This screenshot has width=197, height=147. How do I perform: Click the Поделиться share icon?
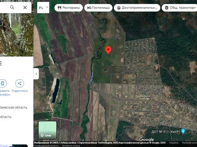tap(20, 83)
